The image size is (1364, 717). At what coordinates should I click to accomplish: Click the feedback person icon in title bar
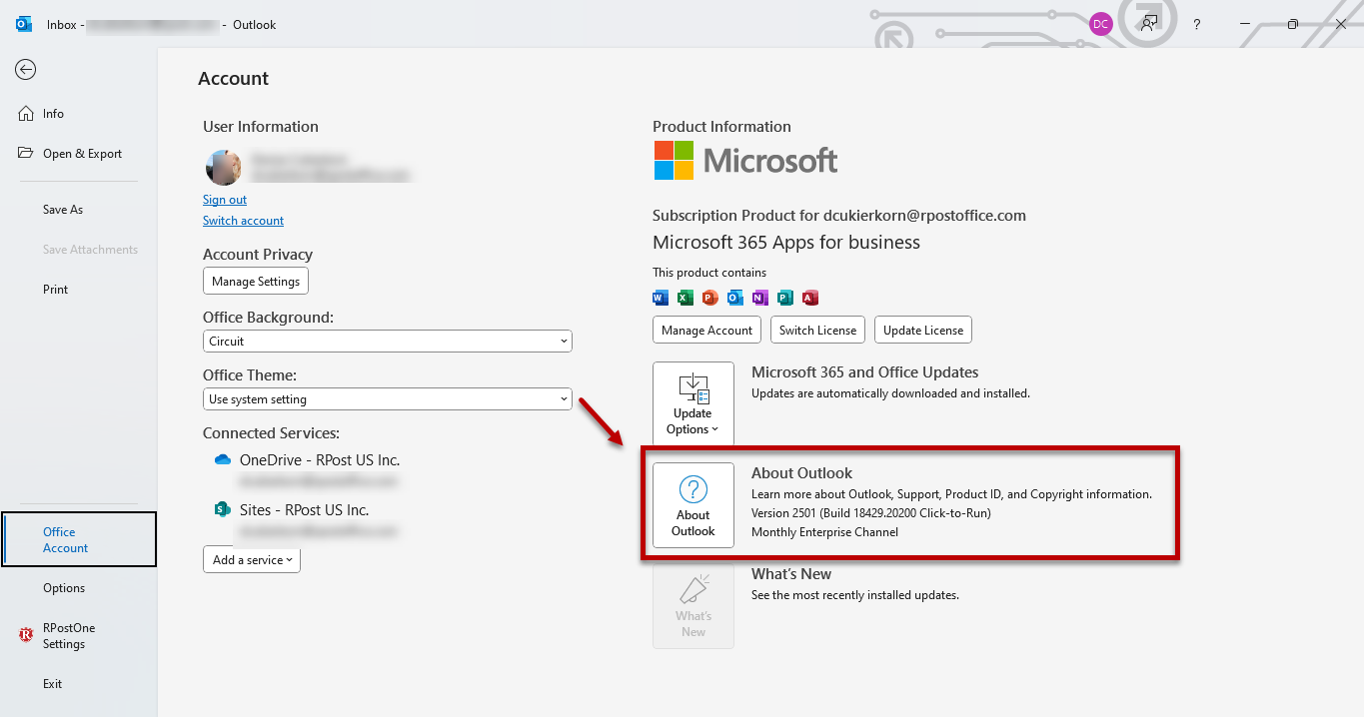point(1149,24)
